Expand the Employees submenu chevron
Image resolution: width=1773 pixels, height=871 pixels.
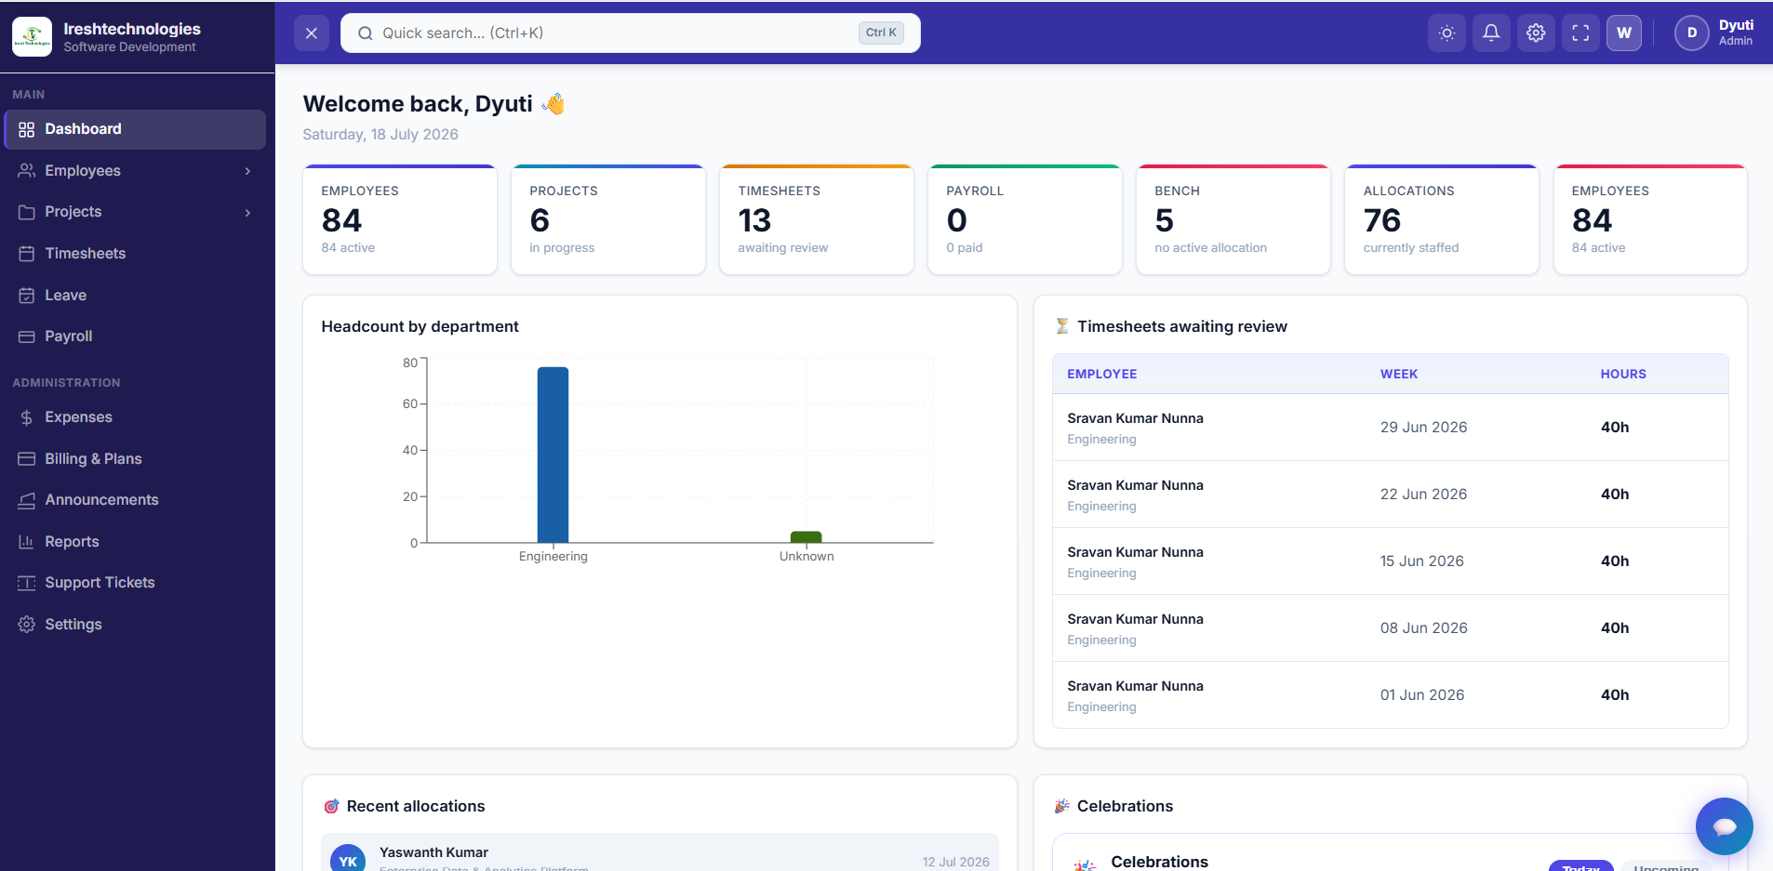coord(247,171)
